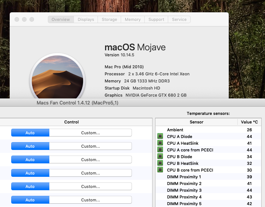Open the Displays tab

pos(86,19)
